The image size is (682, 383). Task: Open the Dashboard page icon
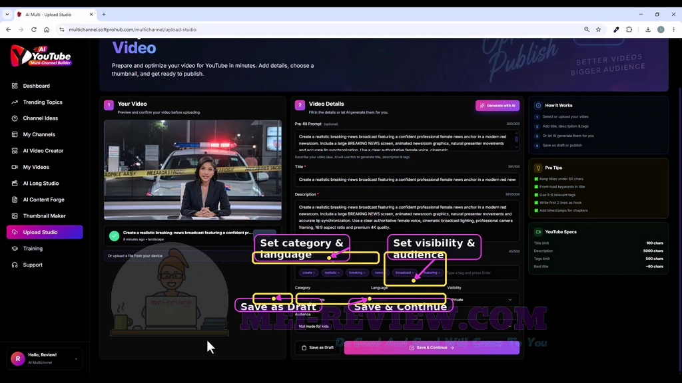15,86
